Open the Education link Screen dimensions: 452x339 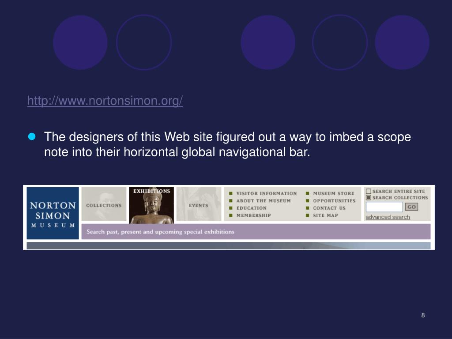click(251, 208)
